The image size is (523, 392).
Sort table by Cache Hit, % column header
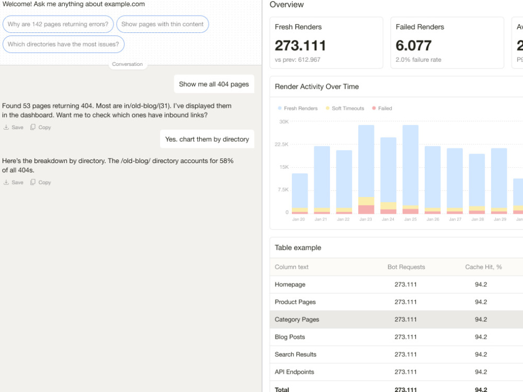point(483,267)
